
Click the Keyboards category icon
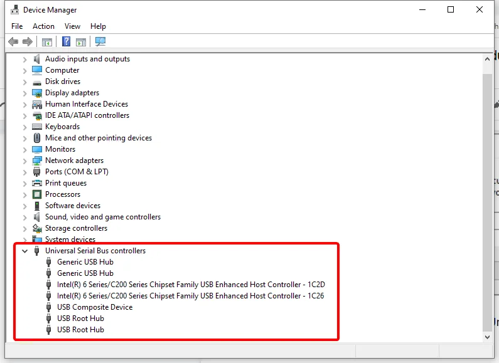[37, 127]
